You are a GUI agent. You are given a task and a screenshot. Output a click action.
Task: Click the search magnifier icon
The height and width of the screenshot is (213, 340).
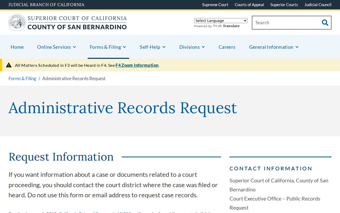[325, 23]
